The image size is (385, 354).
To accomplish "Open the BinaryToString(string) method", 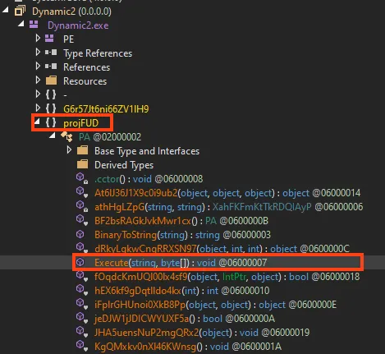I will tap(182, 235).
